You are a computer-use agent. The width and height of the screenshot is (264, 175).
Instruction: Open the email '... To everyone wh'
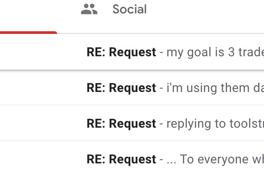(132, 159)
